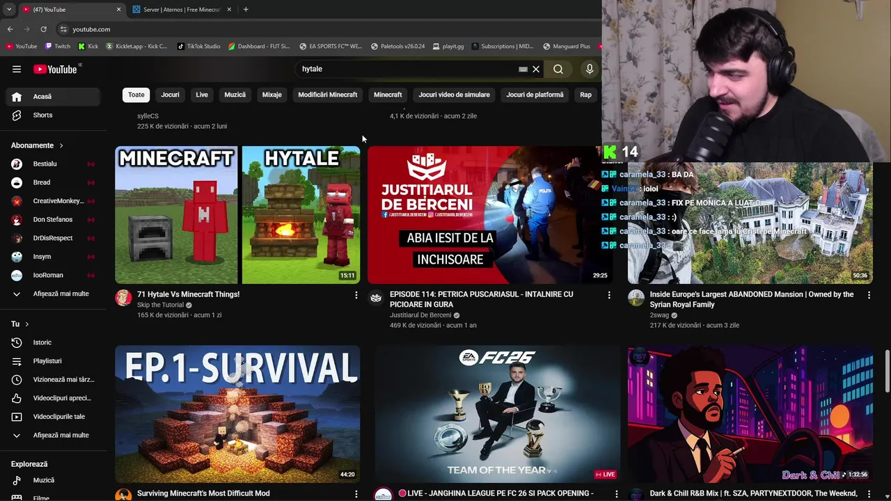Select the Toate filter chip
Viewport: 891px width, 501px height.
(136, 95)
